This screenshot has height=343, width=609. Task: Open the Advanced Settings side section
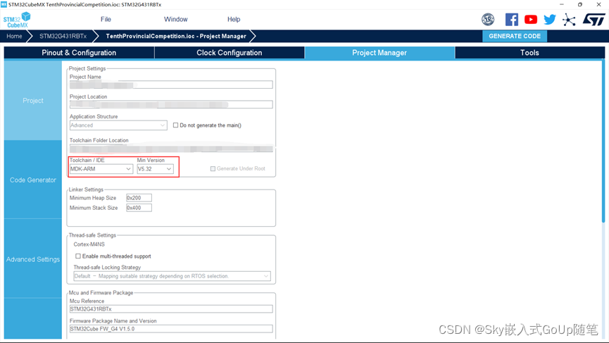point(33,259)
